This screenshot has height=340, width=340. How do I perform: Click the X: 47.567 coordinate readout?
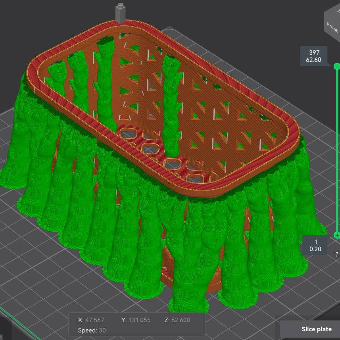pos(91,320)
